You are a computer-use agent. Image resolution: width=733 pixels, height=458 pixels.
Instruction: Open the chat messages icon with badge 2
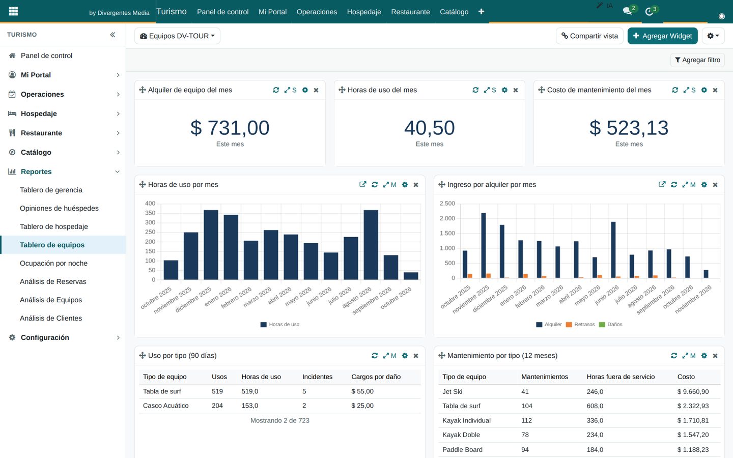pos(628,11)
